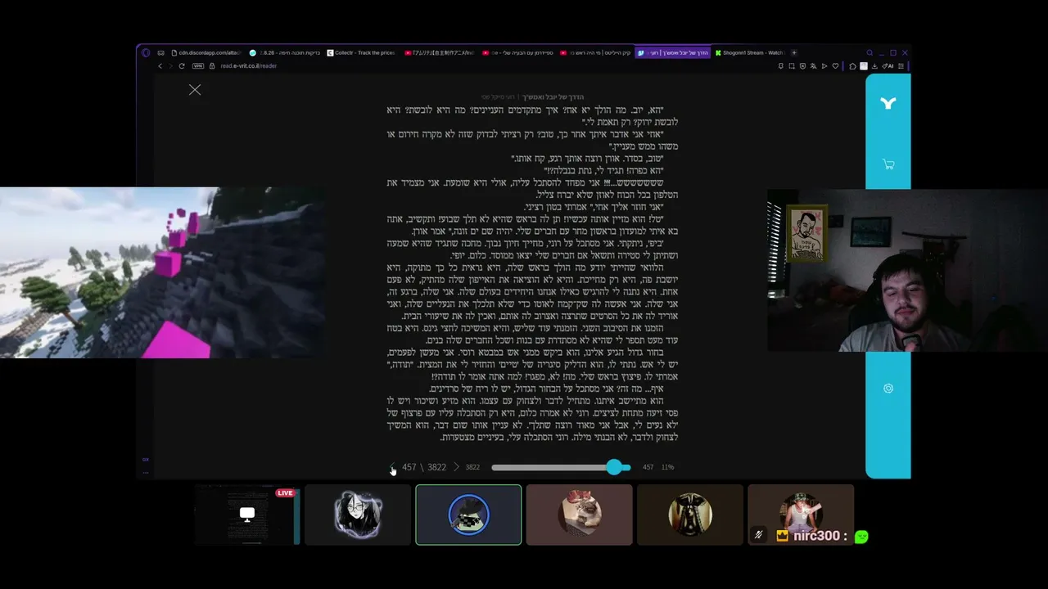Focus the read.e-vrit.co.il address bar

click(x=249, y=65)
